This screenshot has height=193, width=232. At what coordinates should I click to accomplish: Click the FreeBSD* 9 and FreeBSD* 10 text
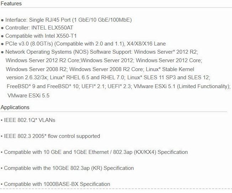pyautogui.click(x=43, y=86)
